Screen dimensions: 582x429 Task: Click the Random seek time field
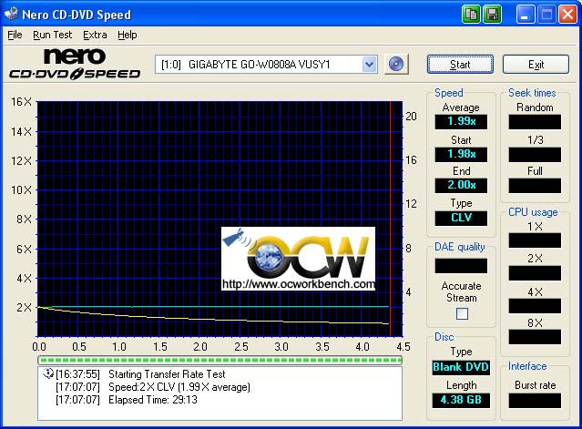(x=535, y=122)
